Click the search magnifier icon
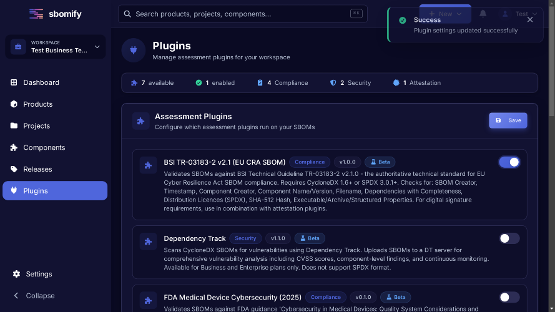Viewport: 555px width, 312px height. point(127,14)
